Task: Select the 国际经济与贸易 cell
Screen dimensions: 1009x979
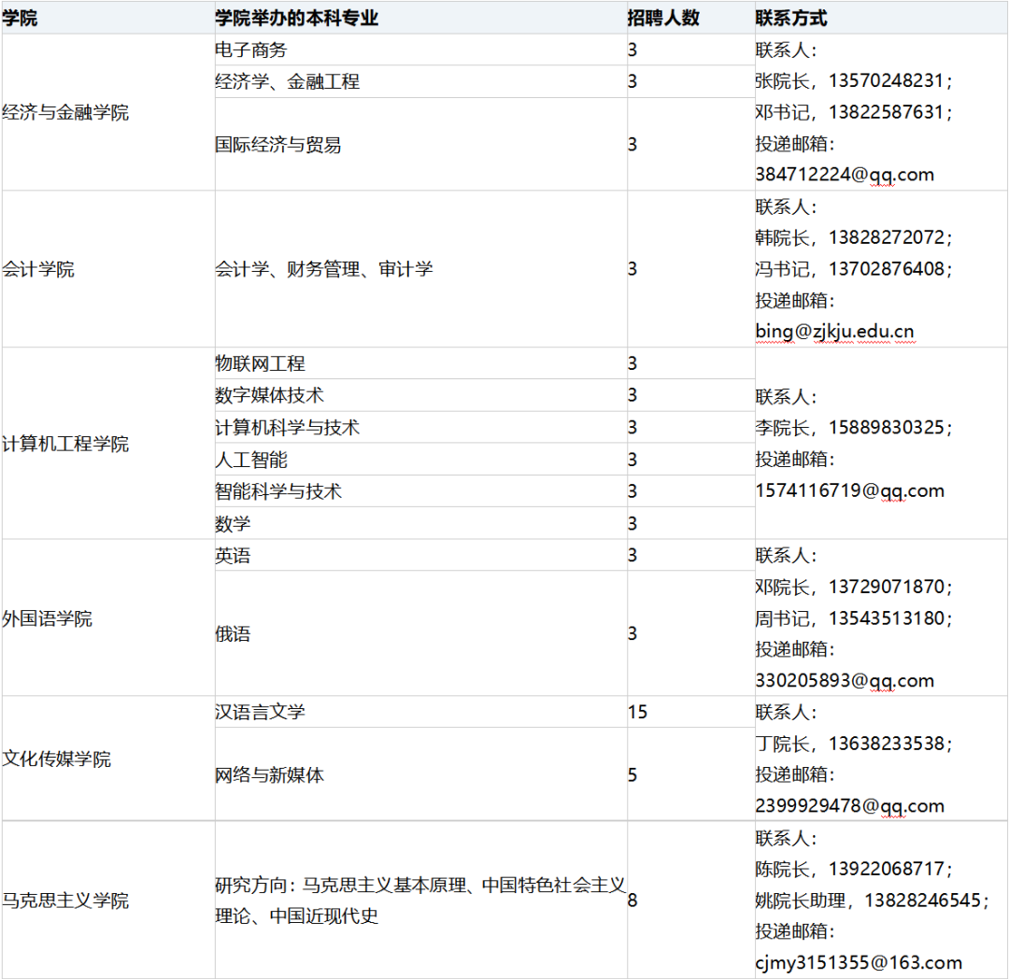Action: click(420, 144)
